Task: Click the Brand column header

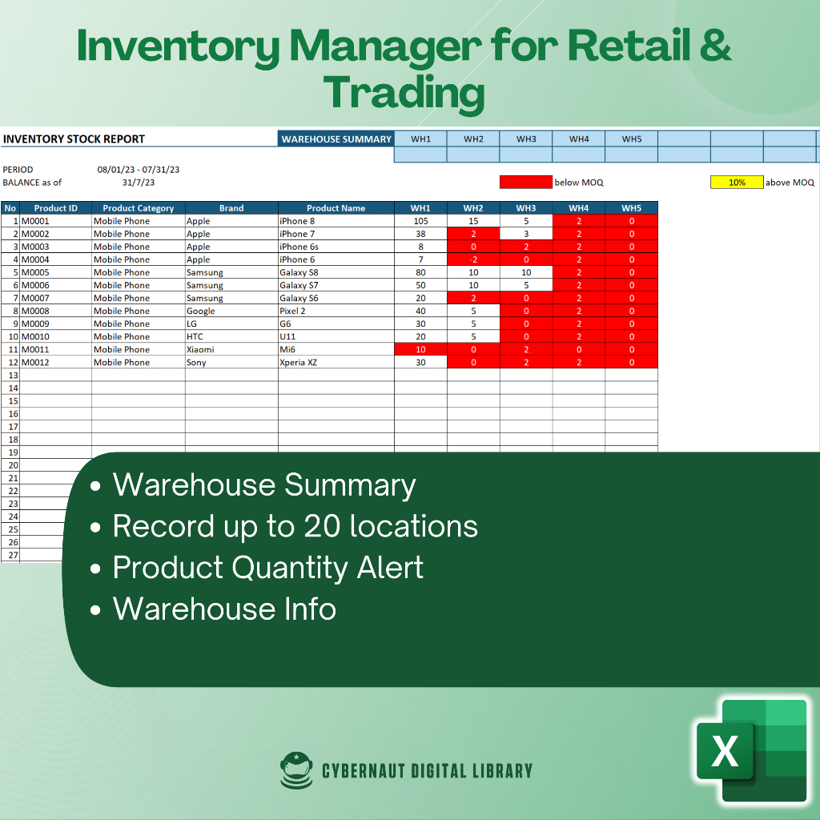Action: coord(231,208)
